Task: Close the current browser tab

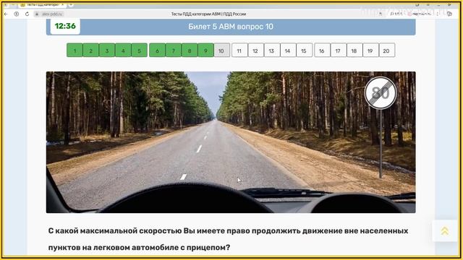Action: click(63, 4)
